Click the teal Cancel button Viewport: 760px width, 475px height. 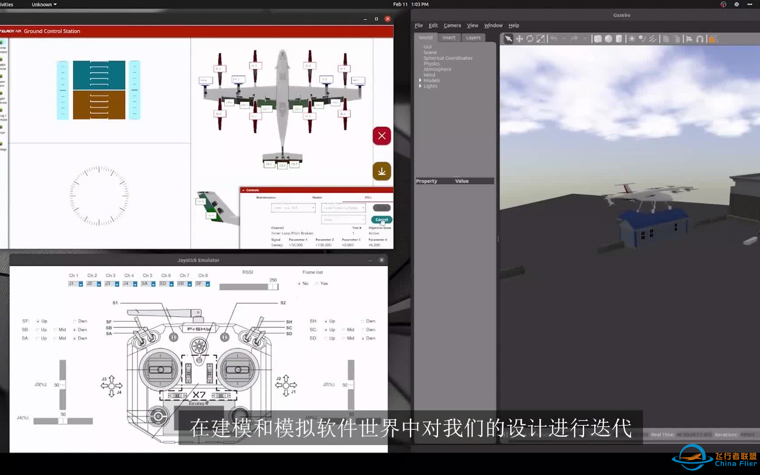[381, 219]
